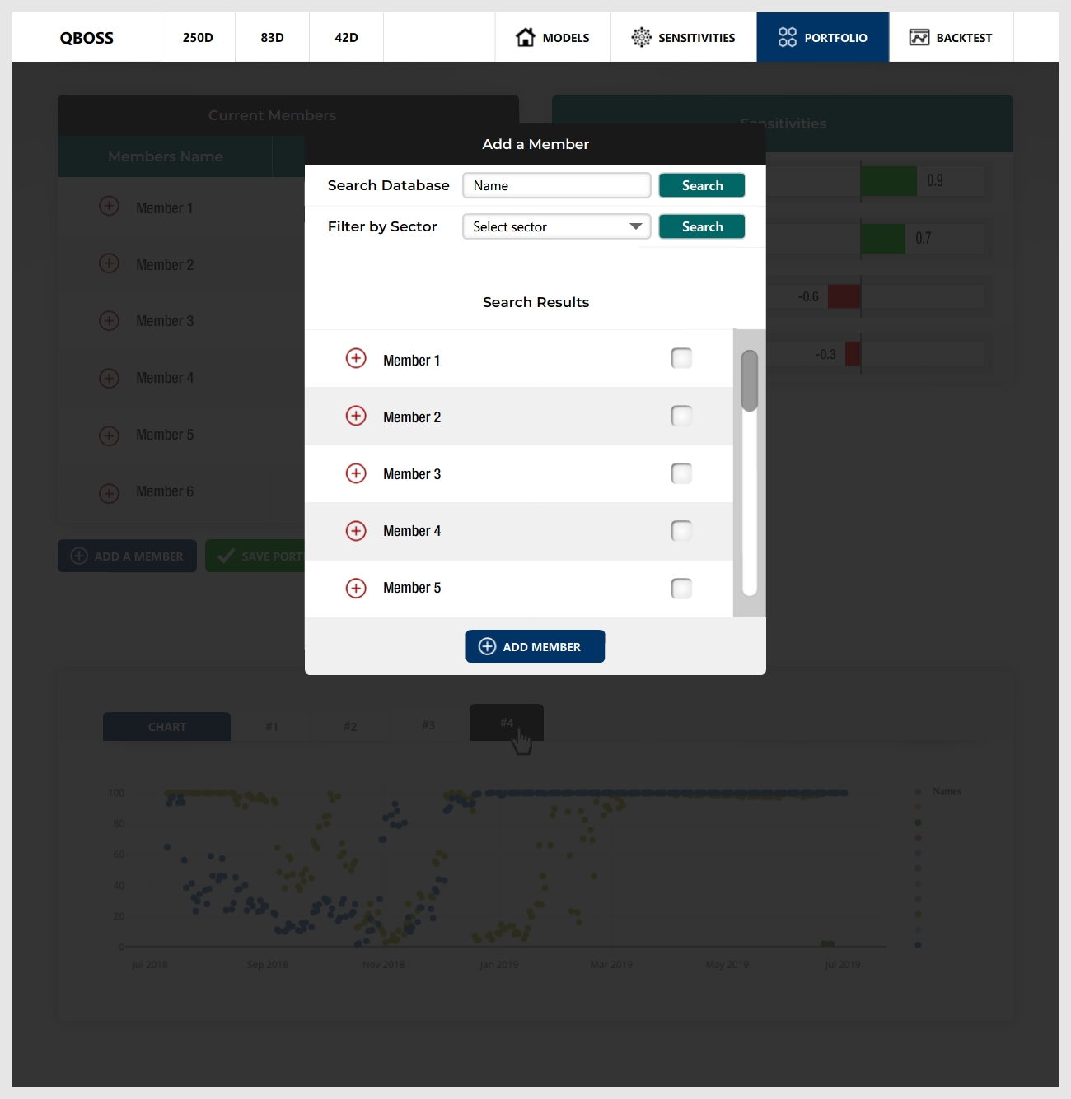The image size is (1071, 1099).
Task: Open the Select sector dropdown
Action: tap(557, 226)
